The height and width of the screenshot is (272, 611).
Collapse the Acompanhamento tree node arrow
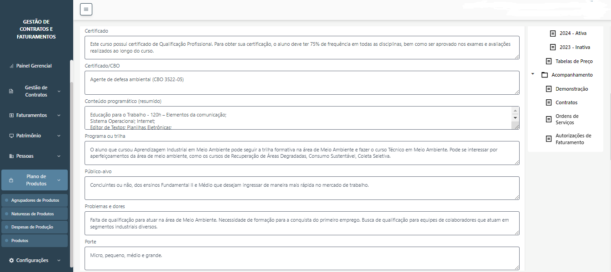tap(532, 74)
